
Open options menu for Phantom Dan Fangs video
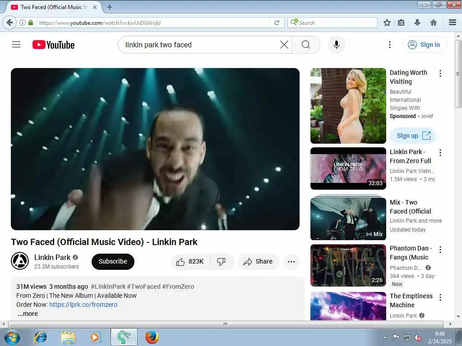pyautogui.click(x=440, y=250)
